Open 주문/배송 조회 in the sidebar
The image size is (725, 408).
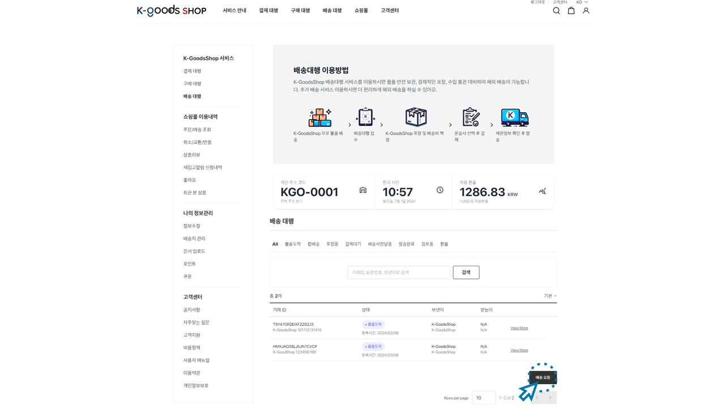pyautogui.click(x=197, y=130)
